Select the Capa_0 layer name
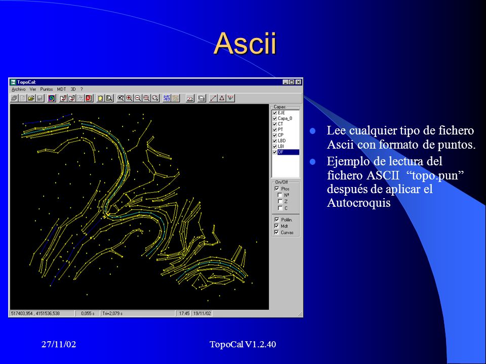The width and height of the screenshot is (486, 364). point(285,118)
